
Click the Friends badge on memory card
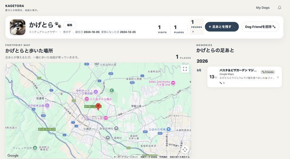[268, 72]
